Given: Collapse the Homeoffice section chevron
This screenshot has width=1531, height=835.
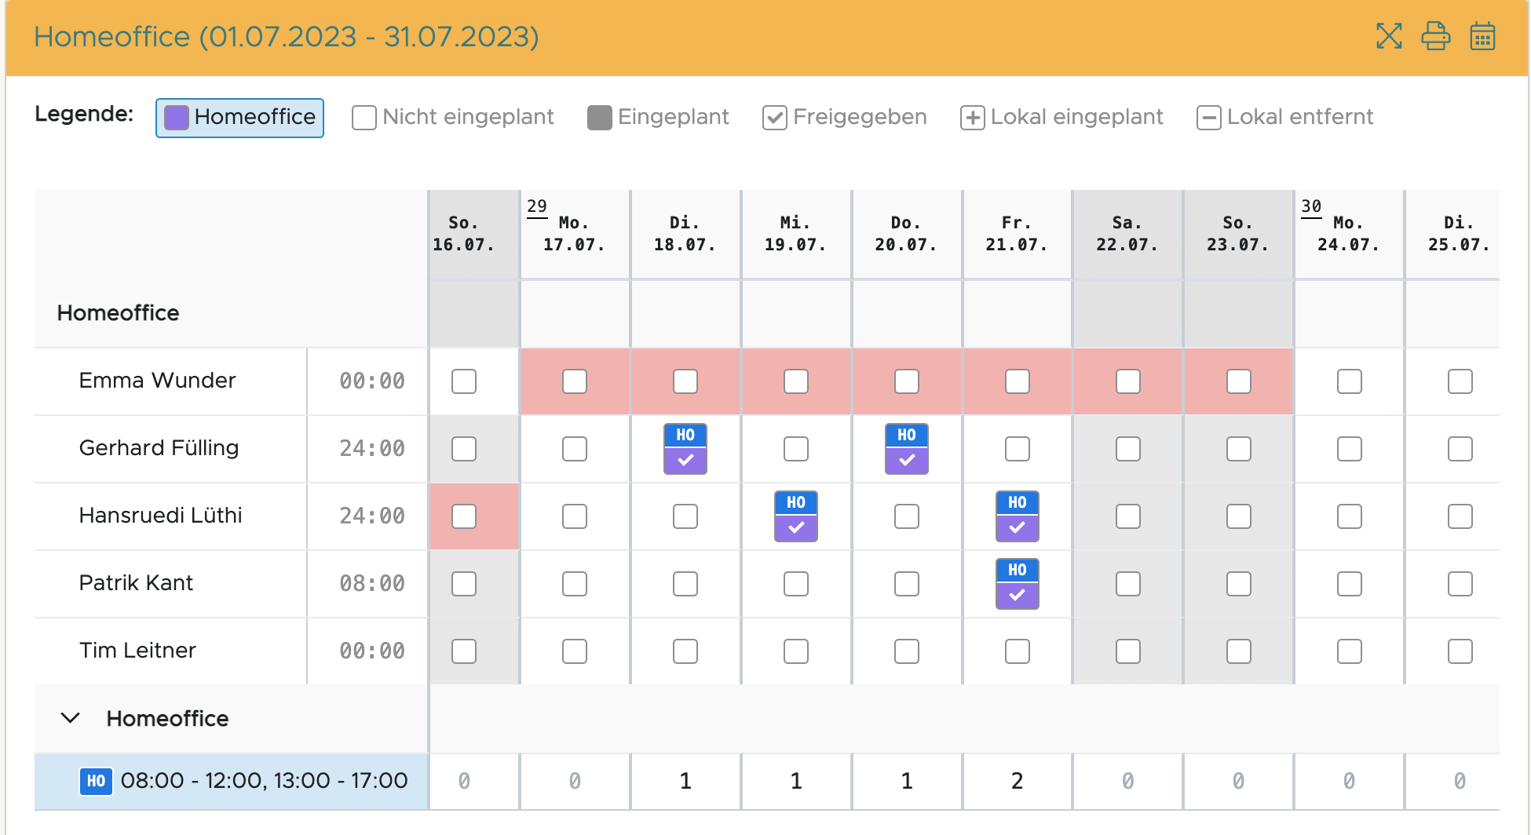Looking at the screenshot, I should click(x=71, y=718).
